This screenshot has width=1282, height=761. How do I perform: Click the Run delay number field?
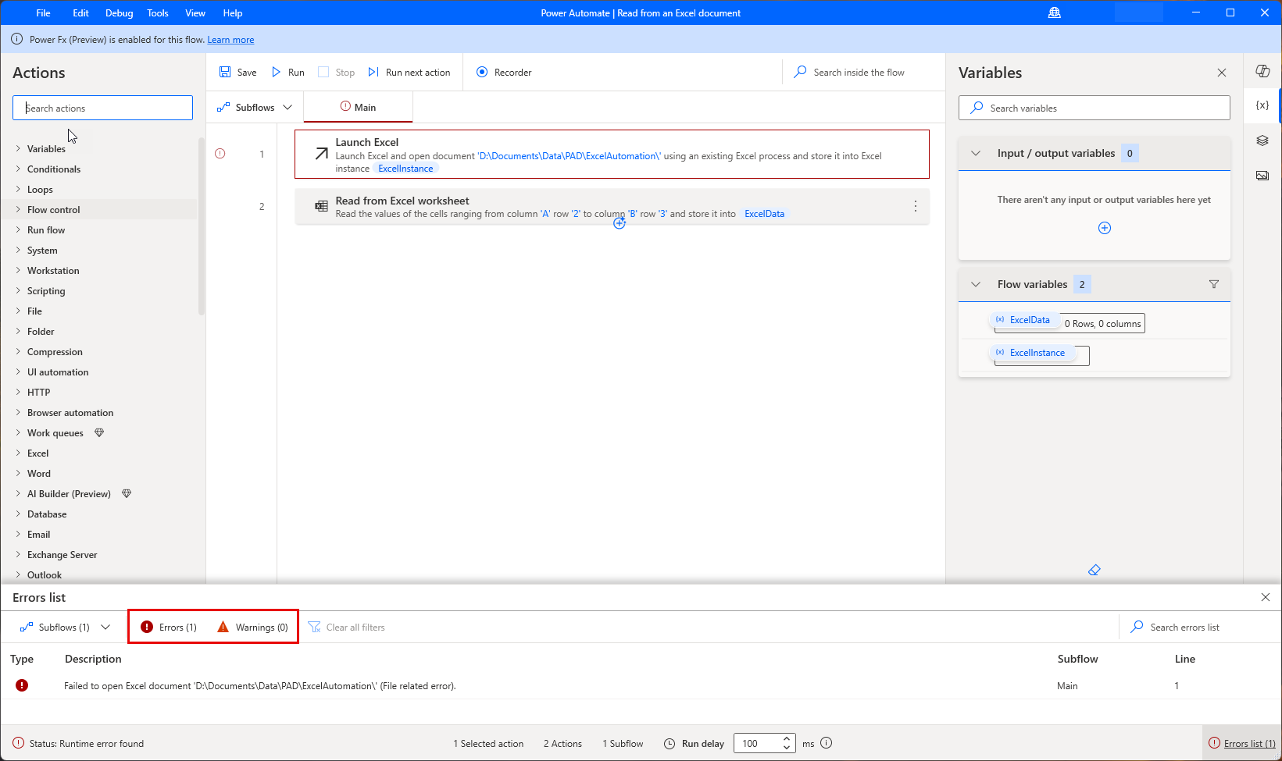pyautogui.click(x=758, y=743)
